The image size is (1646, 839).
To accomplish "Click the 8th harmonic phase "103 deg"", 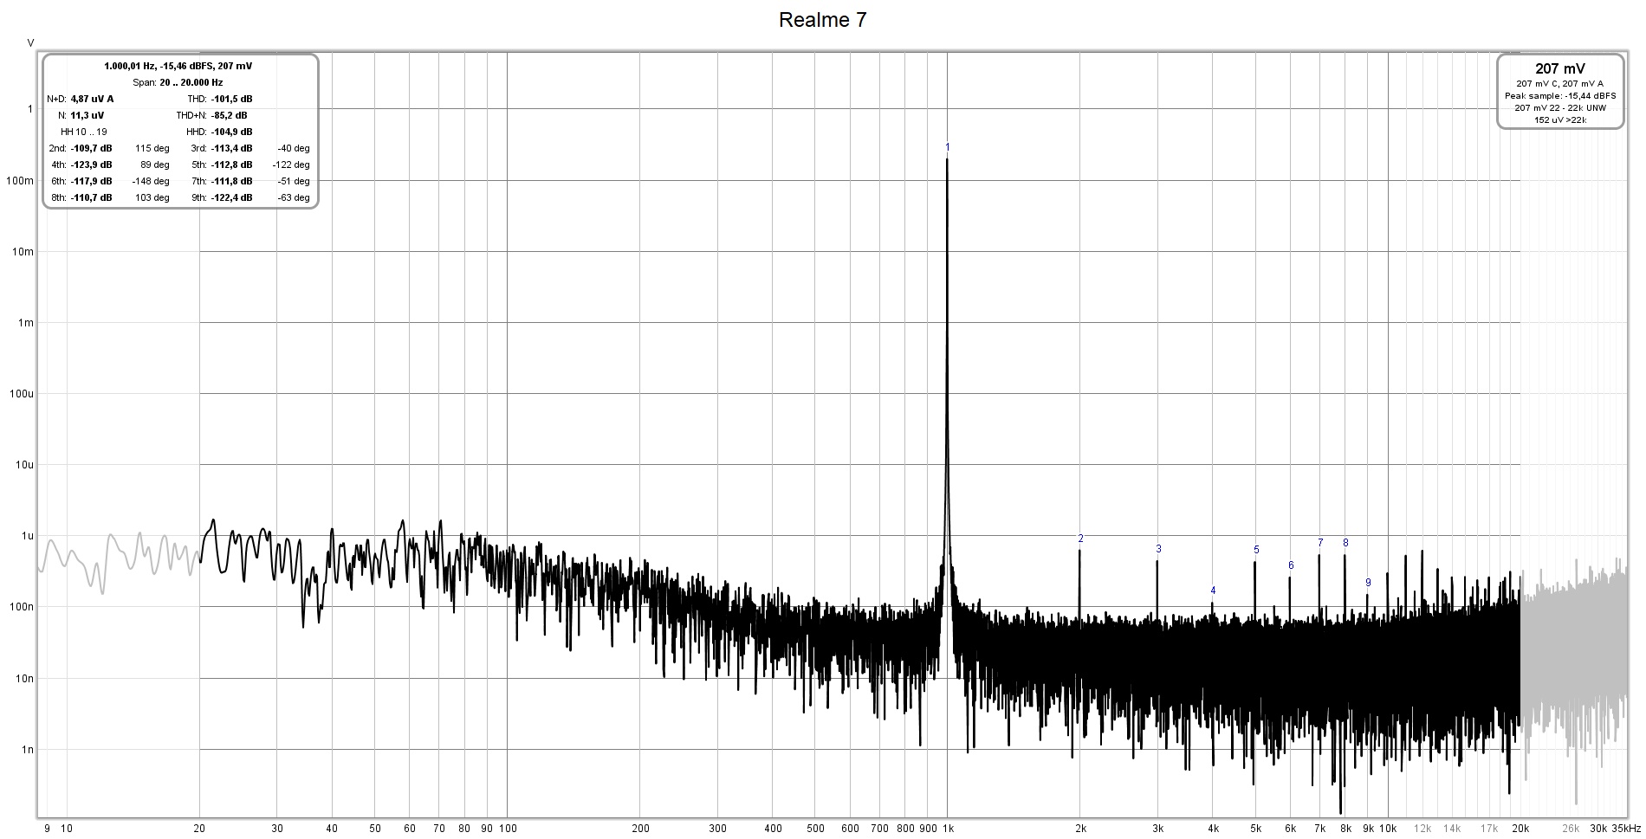I will 152,197.
